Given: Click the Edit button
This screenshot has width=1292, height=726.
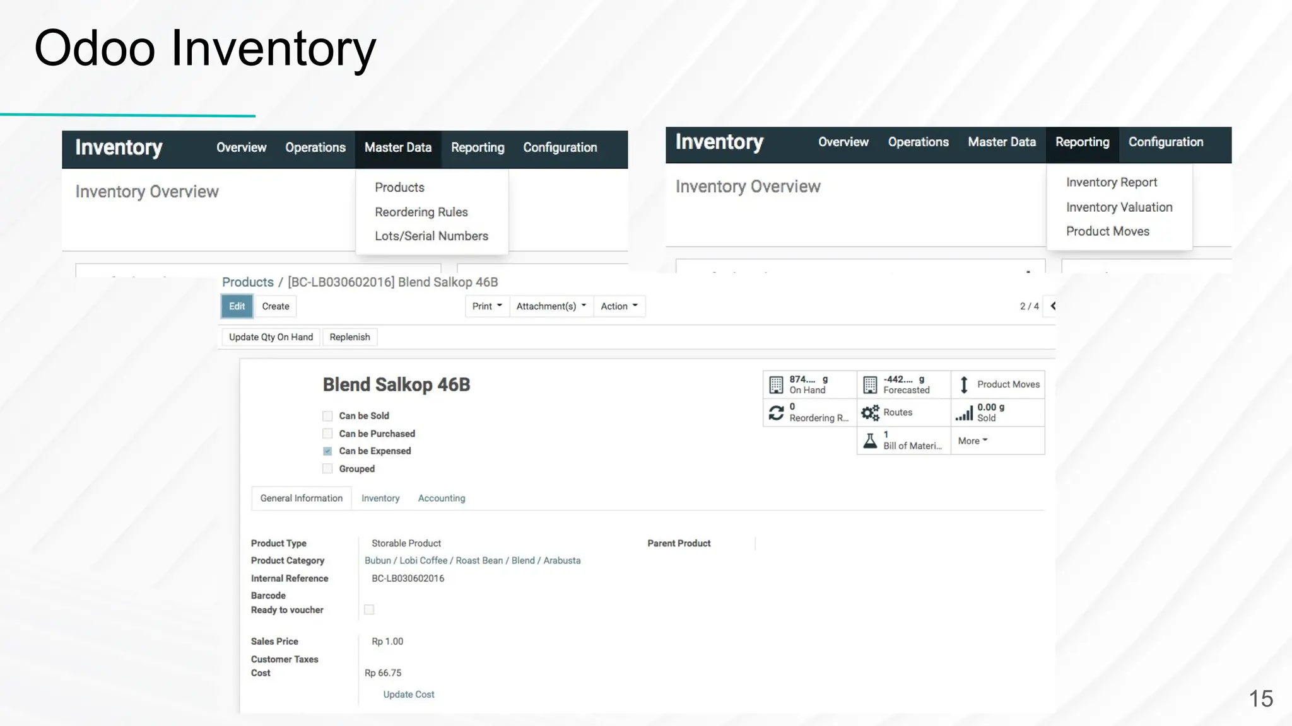Looking at the screenshot, I should click(237, 306).
